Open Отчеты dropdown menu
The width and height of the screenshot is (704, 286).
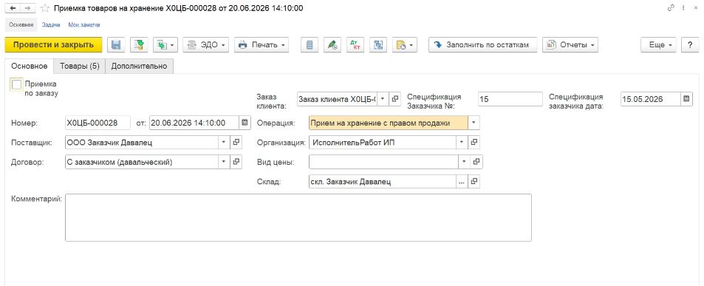click(x=570, y=45)
